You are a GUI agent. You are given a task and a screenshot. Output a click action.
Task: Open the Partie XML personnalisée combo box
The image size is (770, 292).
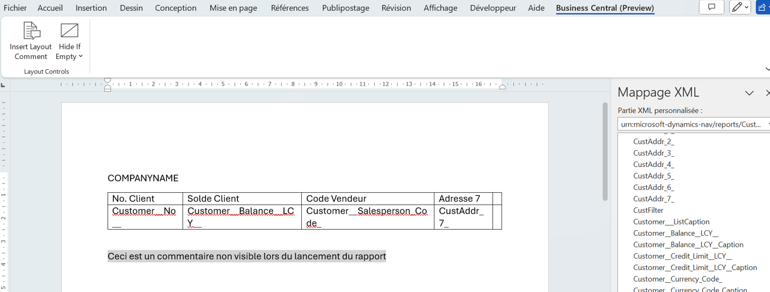[x=694, y=124]
